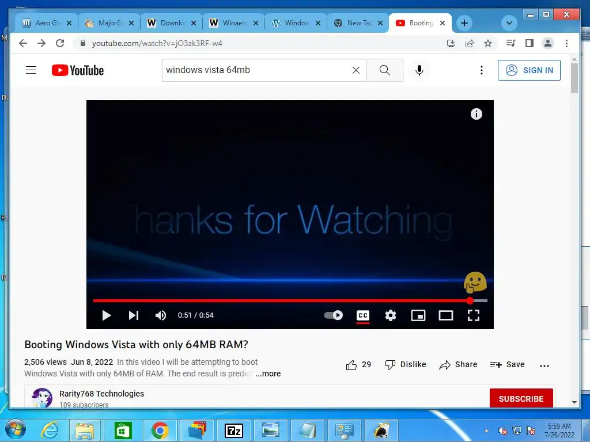Seek on the video progress bar

click(x=290, y=300)
